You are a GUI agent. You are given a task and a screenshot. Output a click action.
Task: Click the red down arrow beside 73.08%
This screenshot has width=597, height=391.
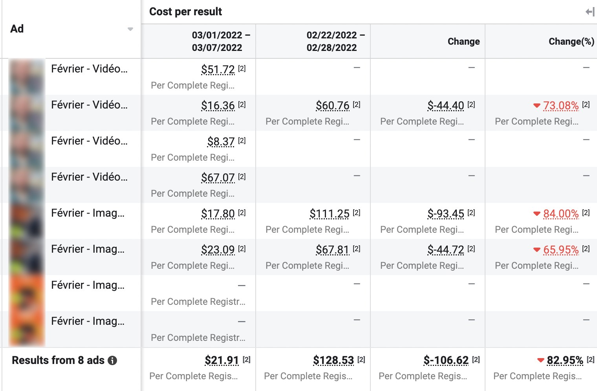537,105
